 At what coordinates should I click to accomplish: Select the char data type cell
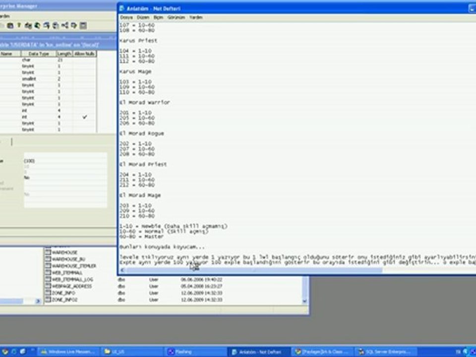click(x=39, y=60)
